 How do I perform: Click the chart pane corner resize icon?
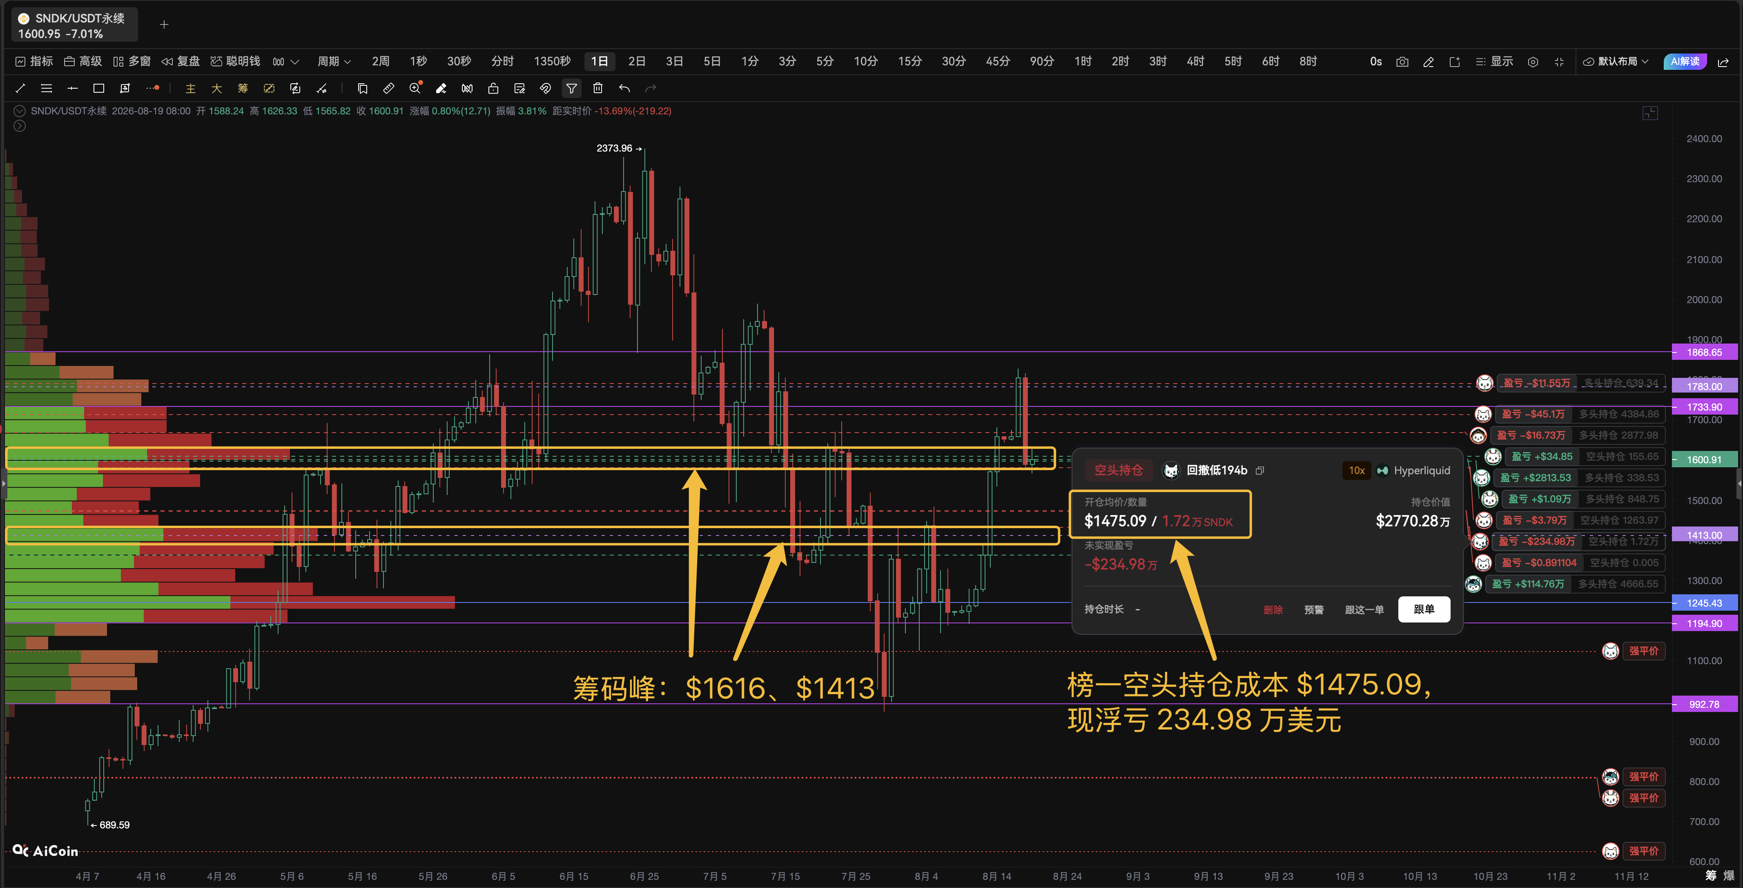click(x=1650, y=113)
